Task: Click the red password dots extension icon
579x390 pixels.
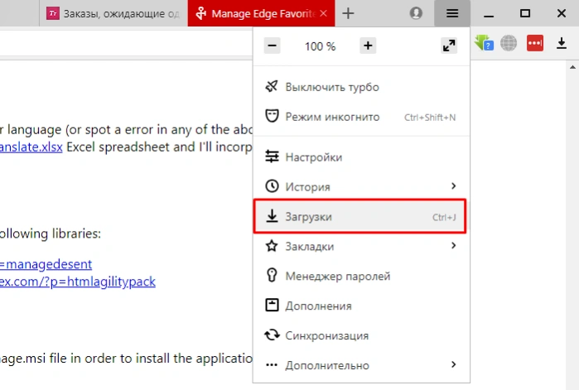Action: point(535,43)
